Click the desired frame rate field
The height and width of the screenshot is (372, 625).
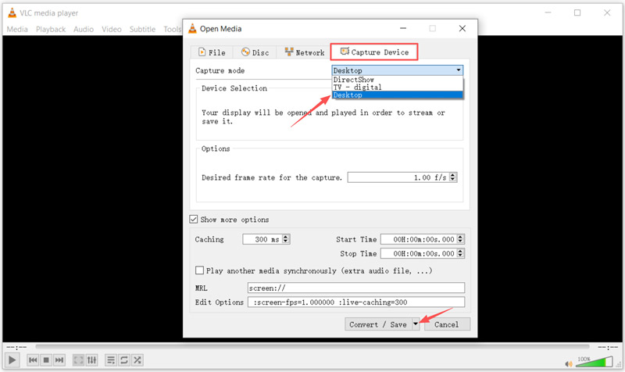(398, 177)
